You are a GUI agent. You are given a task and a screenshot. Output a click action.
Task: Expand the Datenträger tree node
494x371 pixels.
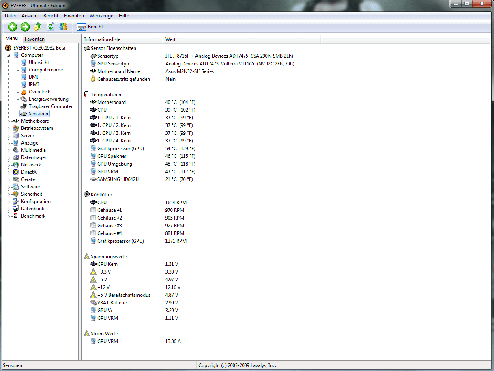tap(9, 157)
